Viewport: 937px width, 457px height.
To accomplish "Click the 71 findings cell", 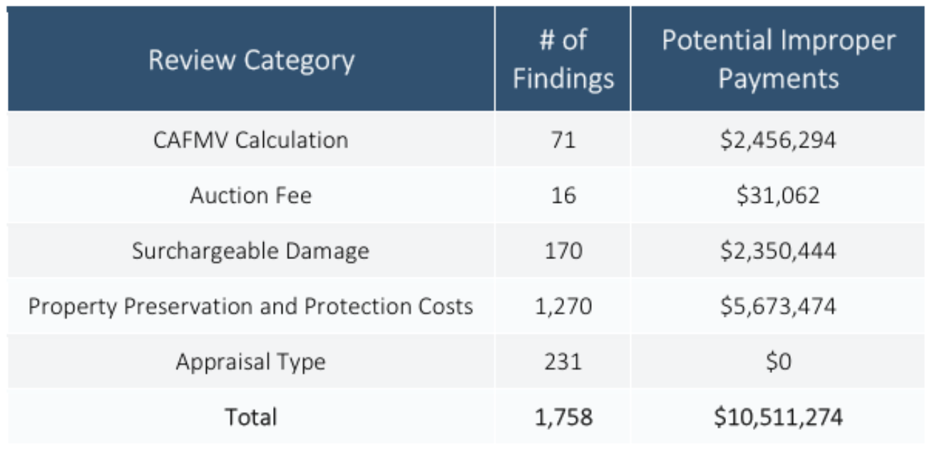I will pos(563,140).
